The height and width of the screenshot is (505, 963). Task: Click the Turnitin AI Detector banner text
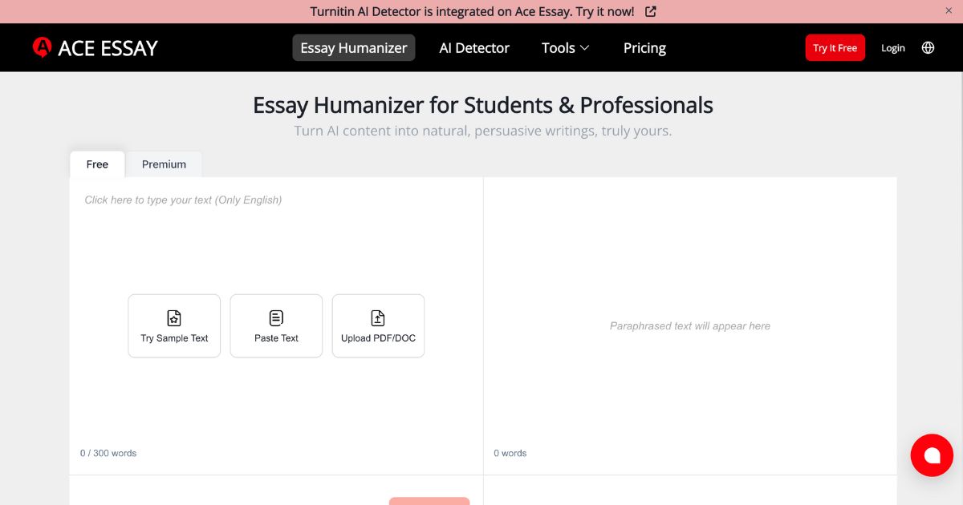[x=472, y=11]
